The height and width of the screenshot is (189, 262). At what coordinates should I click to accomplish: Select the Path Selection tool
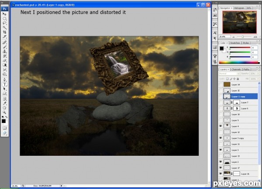4,89
